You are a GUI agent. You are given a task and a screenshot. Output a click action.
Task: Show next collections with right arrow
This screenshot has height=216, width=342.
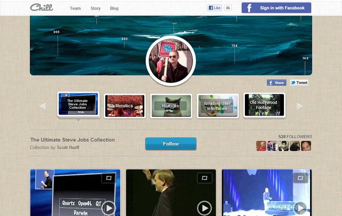pos(300,106)
